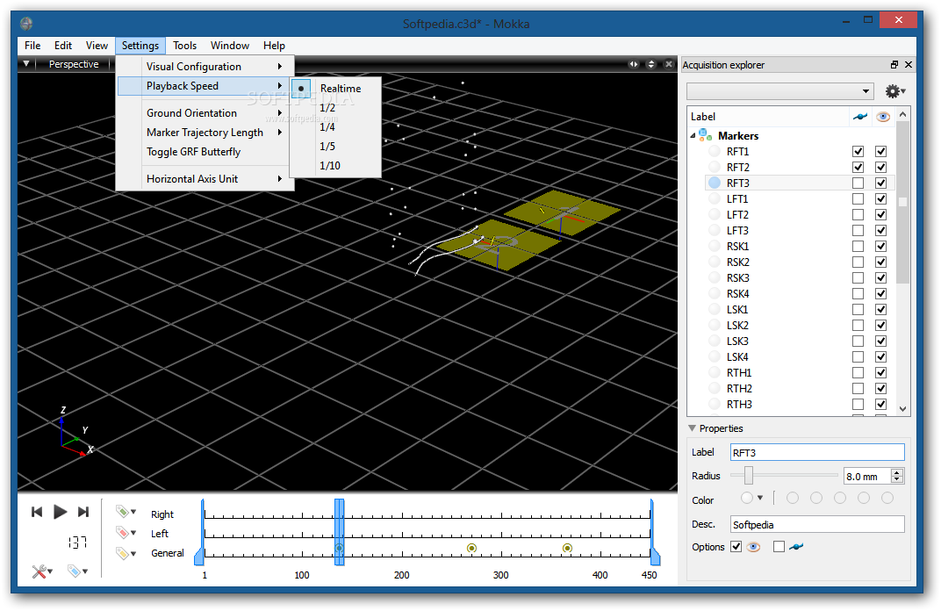Close the 3D view pane

(669, 64)
